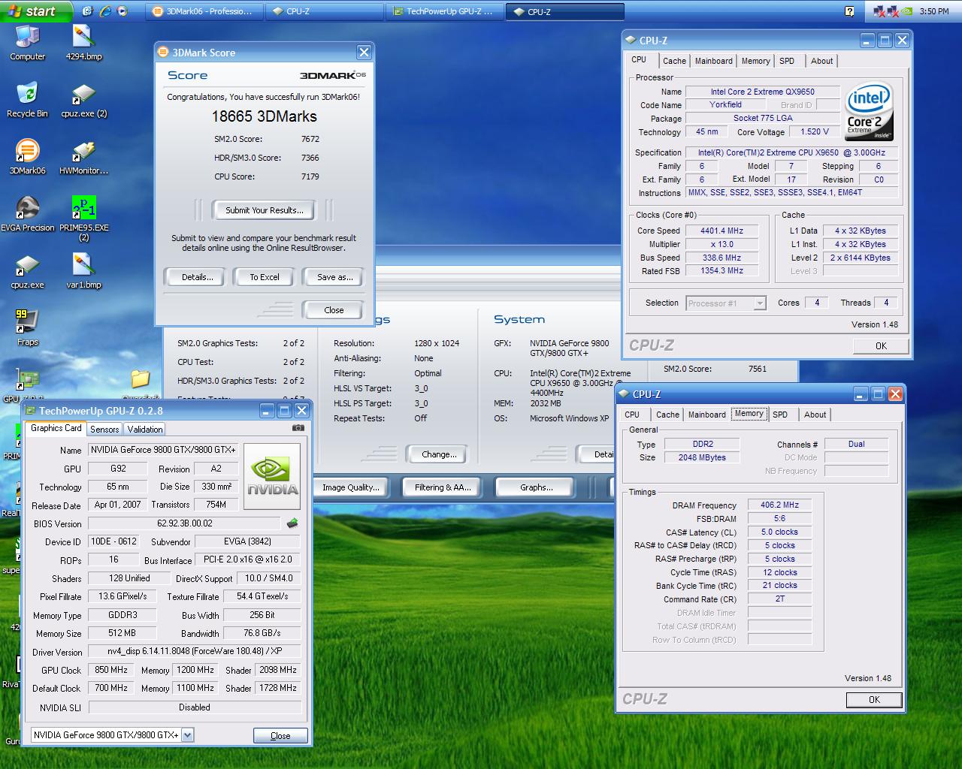Open the Computer desktop icon
Viewport: 962px width, 769px height.
point(27,42)
